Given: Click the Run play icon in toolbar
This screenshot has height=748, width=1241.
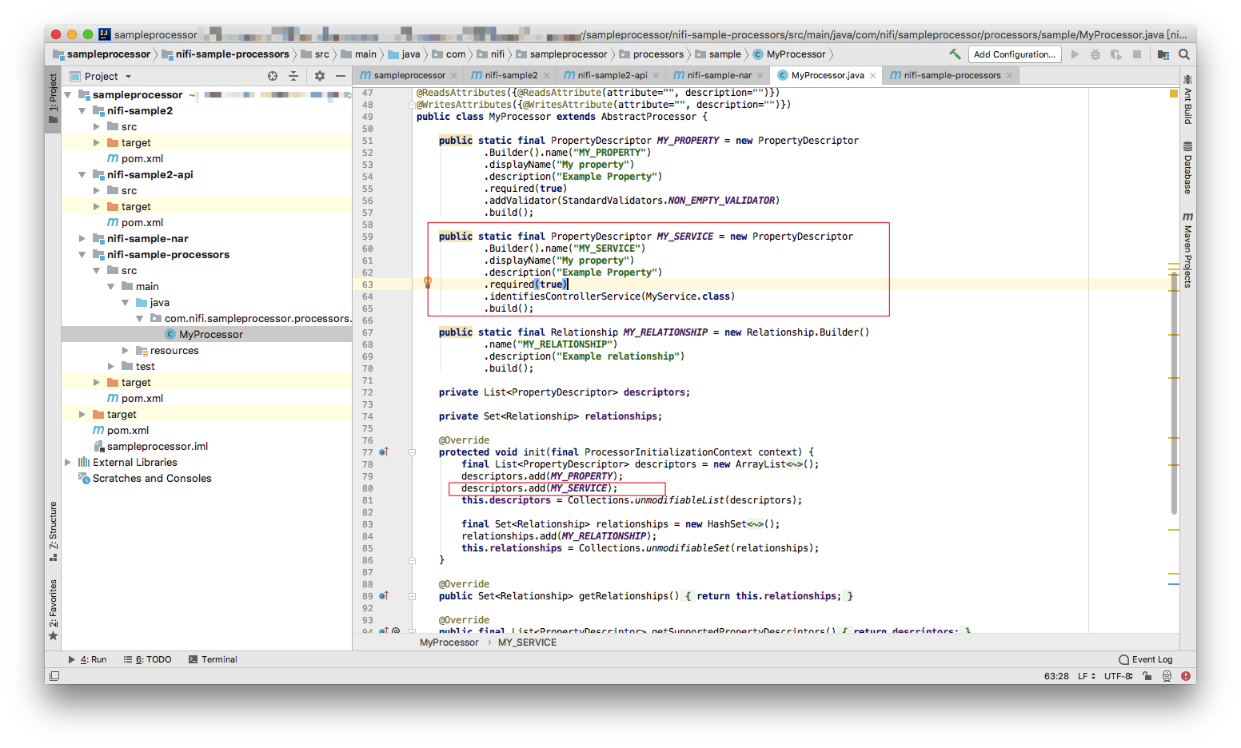Looking at the screenshot, I should click(1075, 54).
